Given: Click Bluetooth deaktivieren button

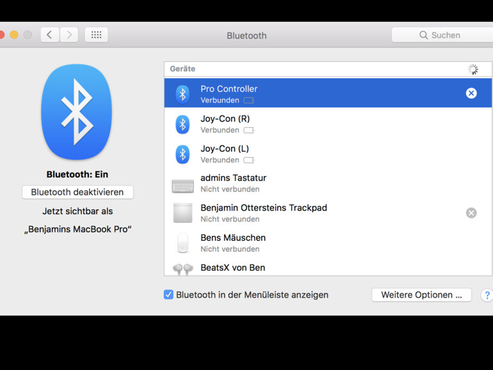Looking at the screenshot, I should (x=77, y=192).
